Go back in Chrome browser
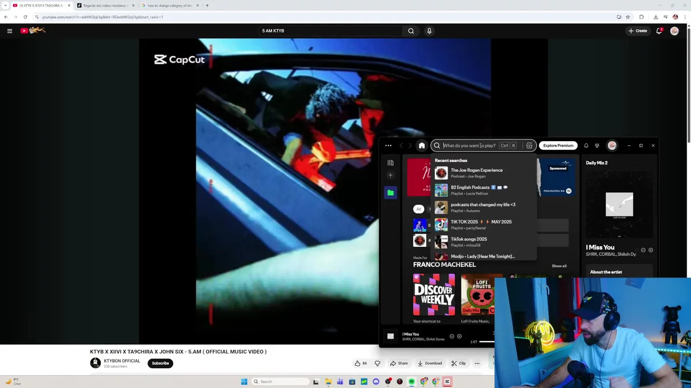The image size is (691, 388). [x=6, y=17]
